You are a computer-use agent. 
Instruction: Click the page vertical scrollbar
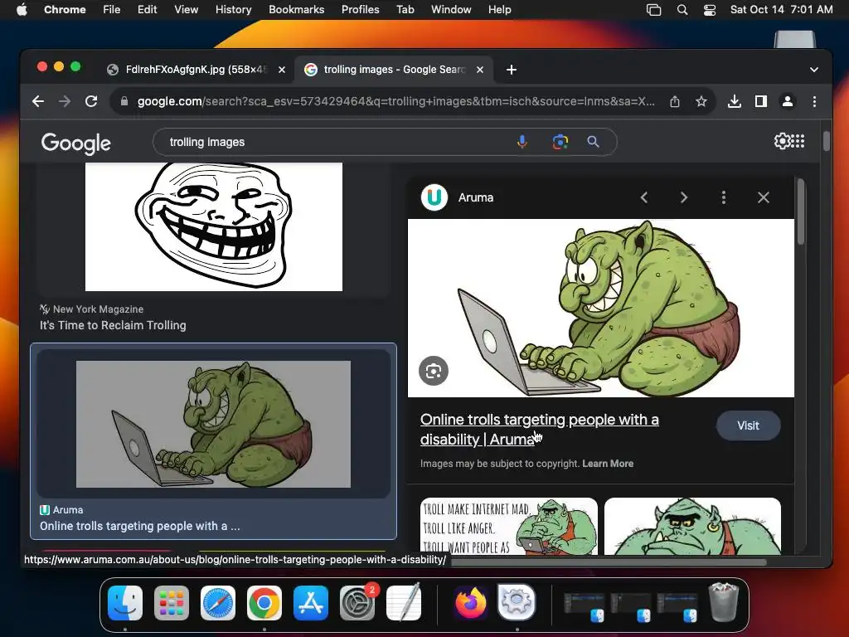[827, 141]
